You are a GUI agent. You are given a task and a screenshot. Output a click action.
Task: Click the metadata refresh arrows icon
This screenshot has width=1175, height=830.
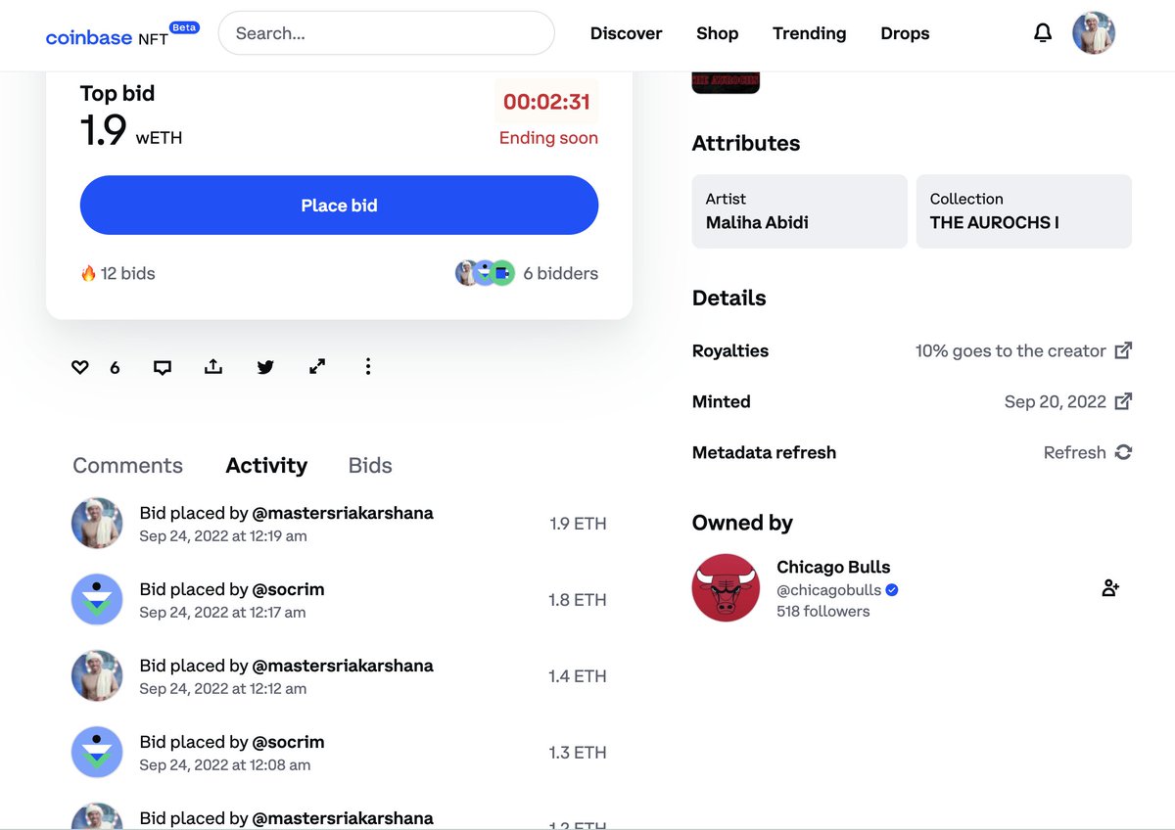coord(1124,452)
